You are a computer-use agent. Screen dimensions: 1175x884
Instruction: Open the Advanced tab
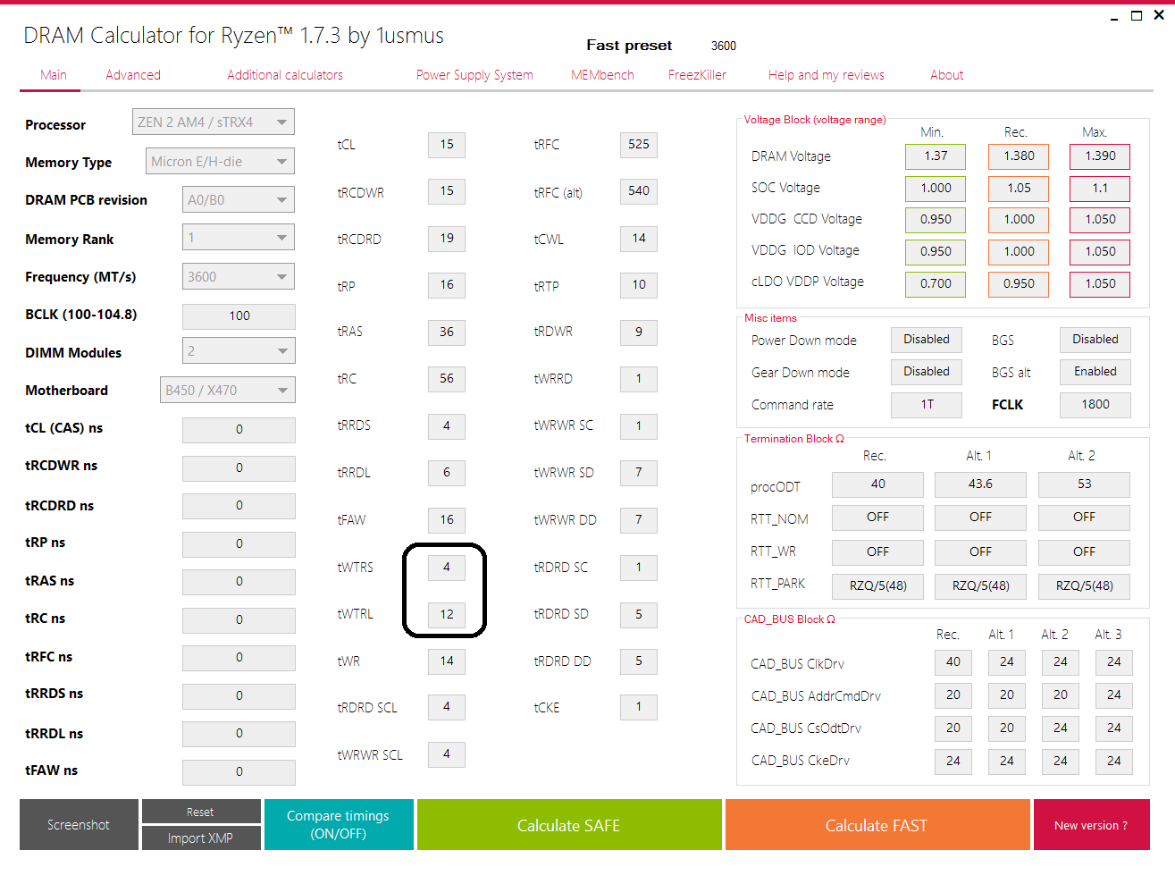coord(133,75)
